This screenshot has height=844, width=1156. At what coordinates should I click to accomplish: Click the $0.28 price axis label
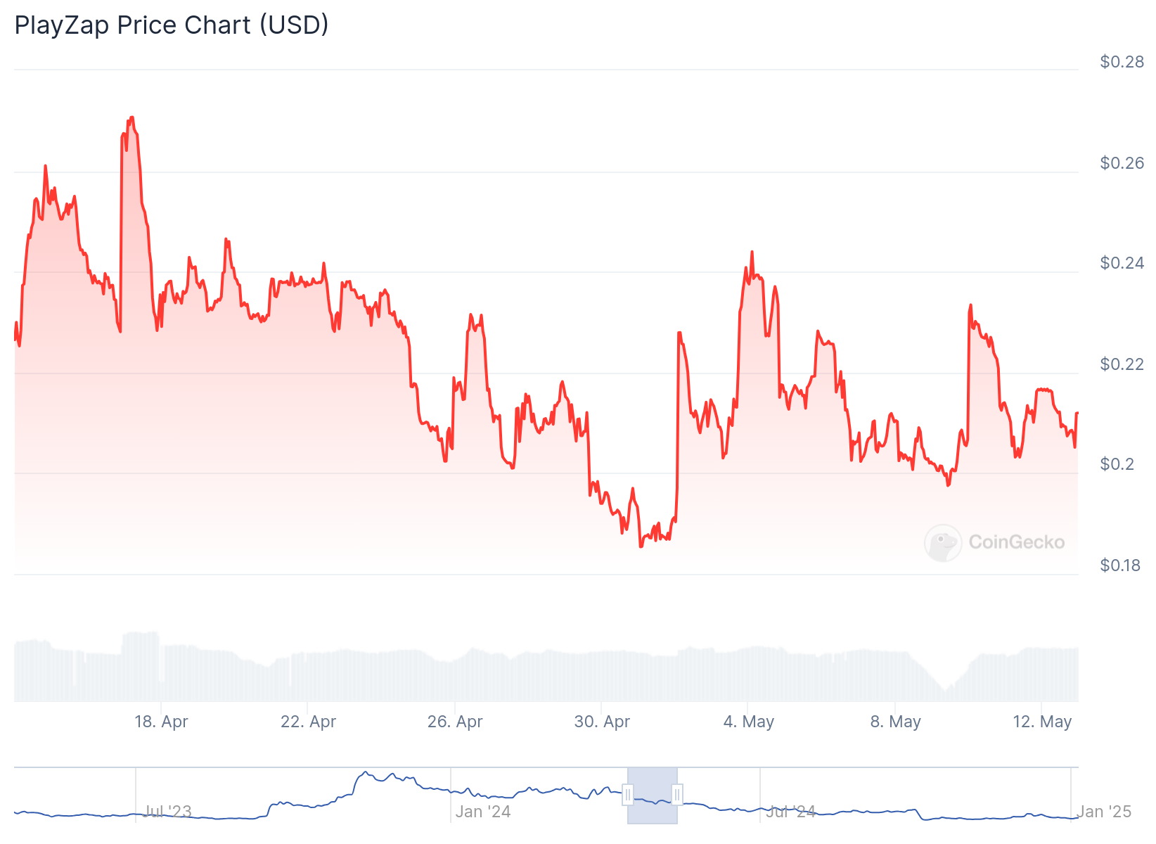(1122, 62)
